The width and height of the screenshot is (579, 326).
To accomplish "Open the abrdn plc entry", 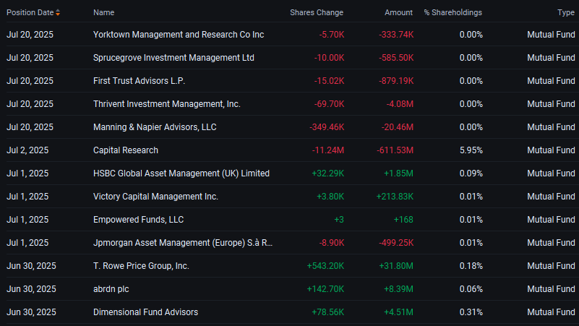I will [111, 289].
